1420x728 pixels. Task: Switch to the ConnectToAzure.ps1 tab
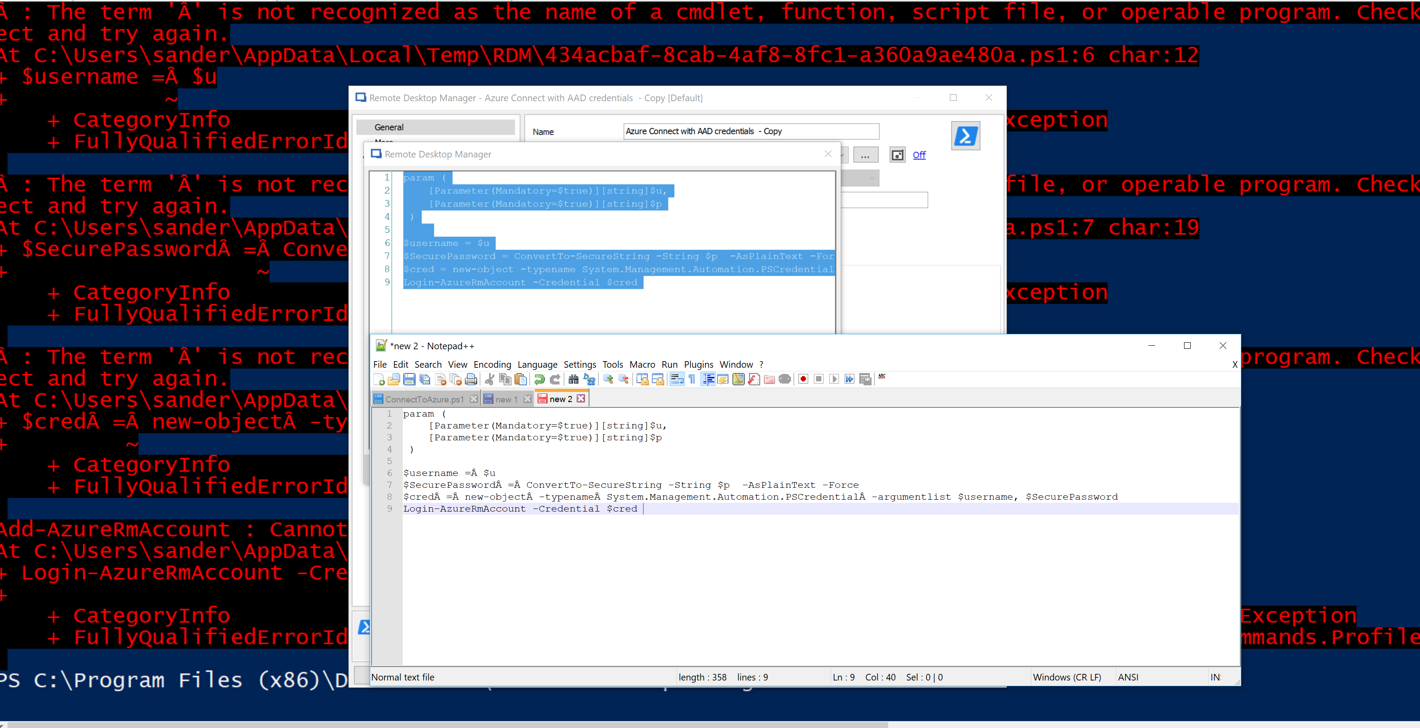pos(424,399)
